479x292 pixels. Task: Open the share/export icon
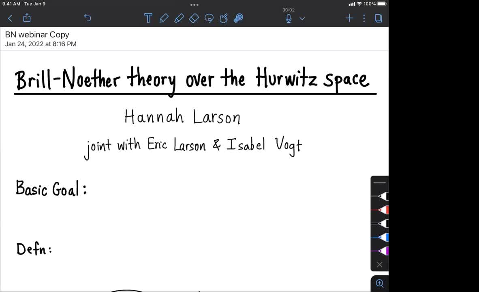tap(27, 18)
